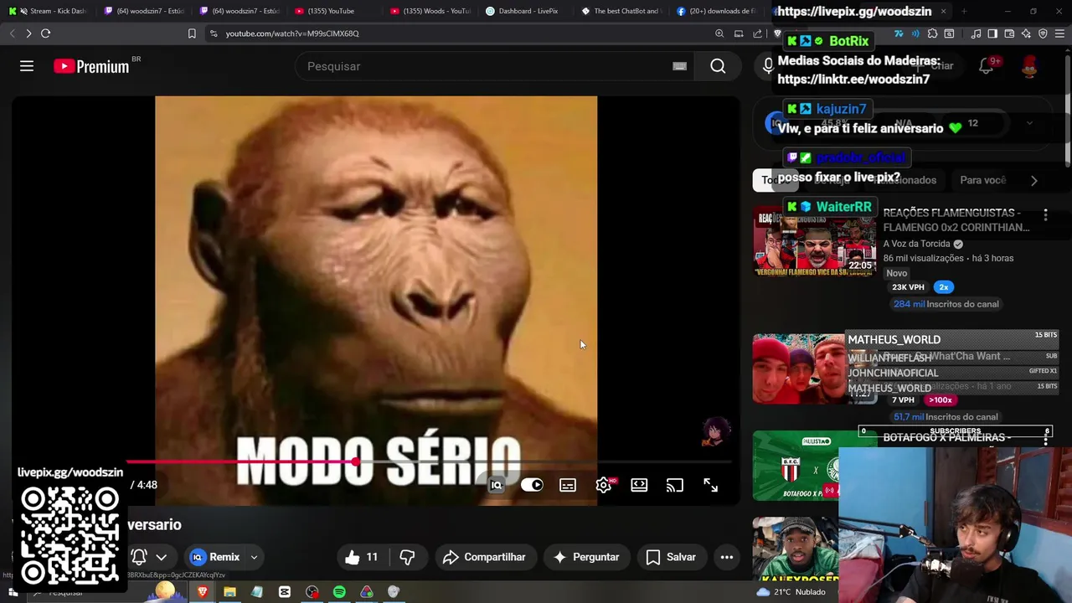
Task: Enter full screen mode
Action: click(710, 485)
